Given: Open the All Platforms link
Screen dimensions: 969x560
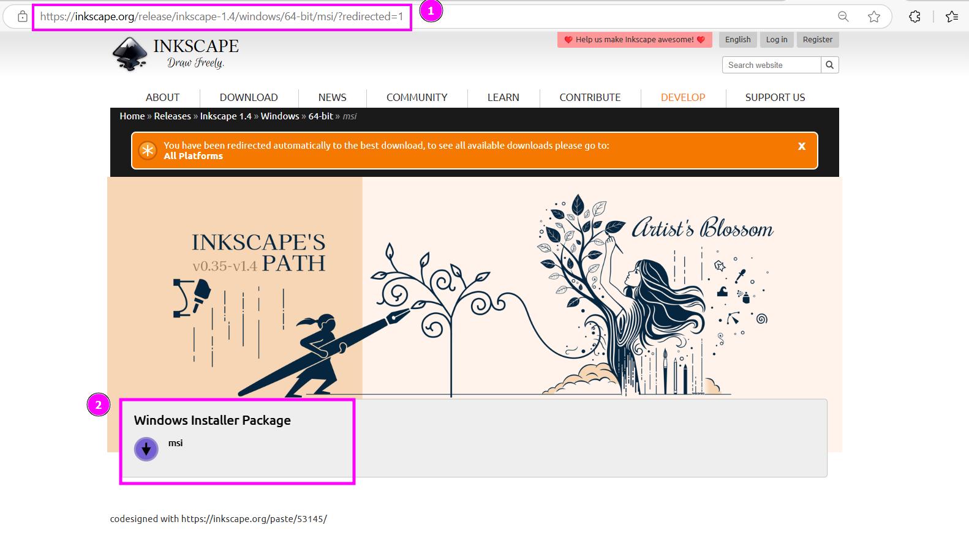Looking at the screenshot, I should (x=193, y=156).
